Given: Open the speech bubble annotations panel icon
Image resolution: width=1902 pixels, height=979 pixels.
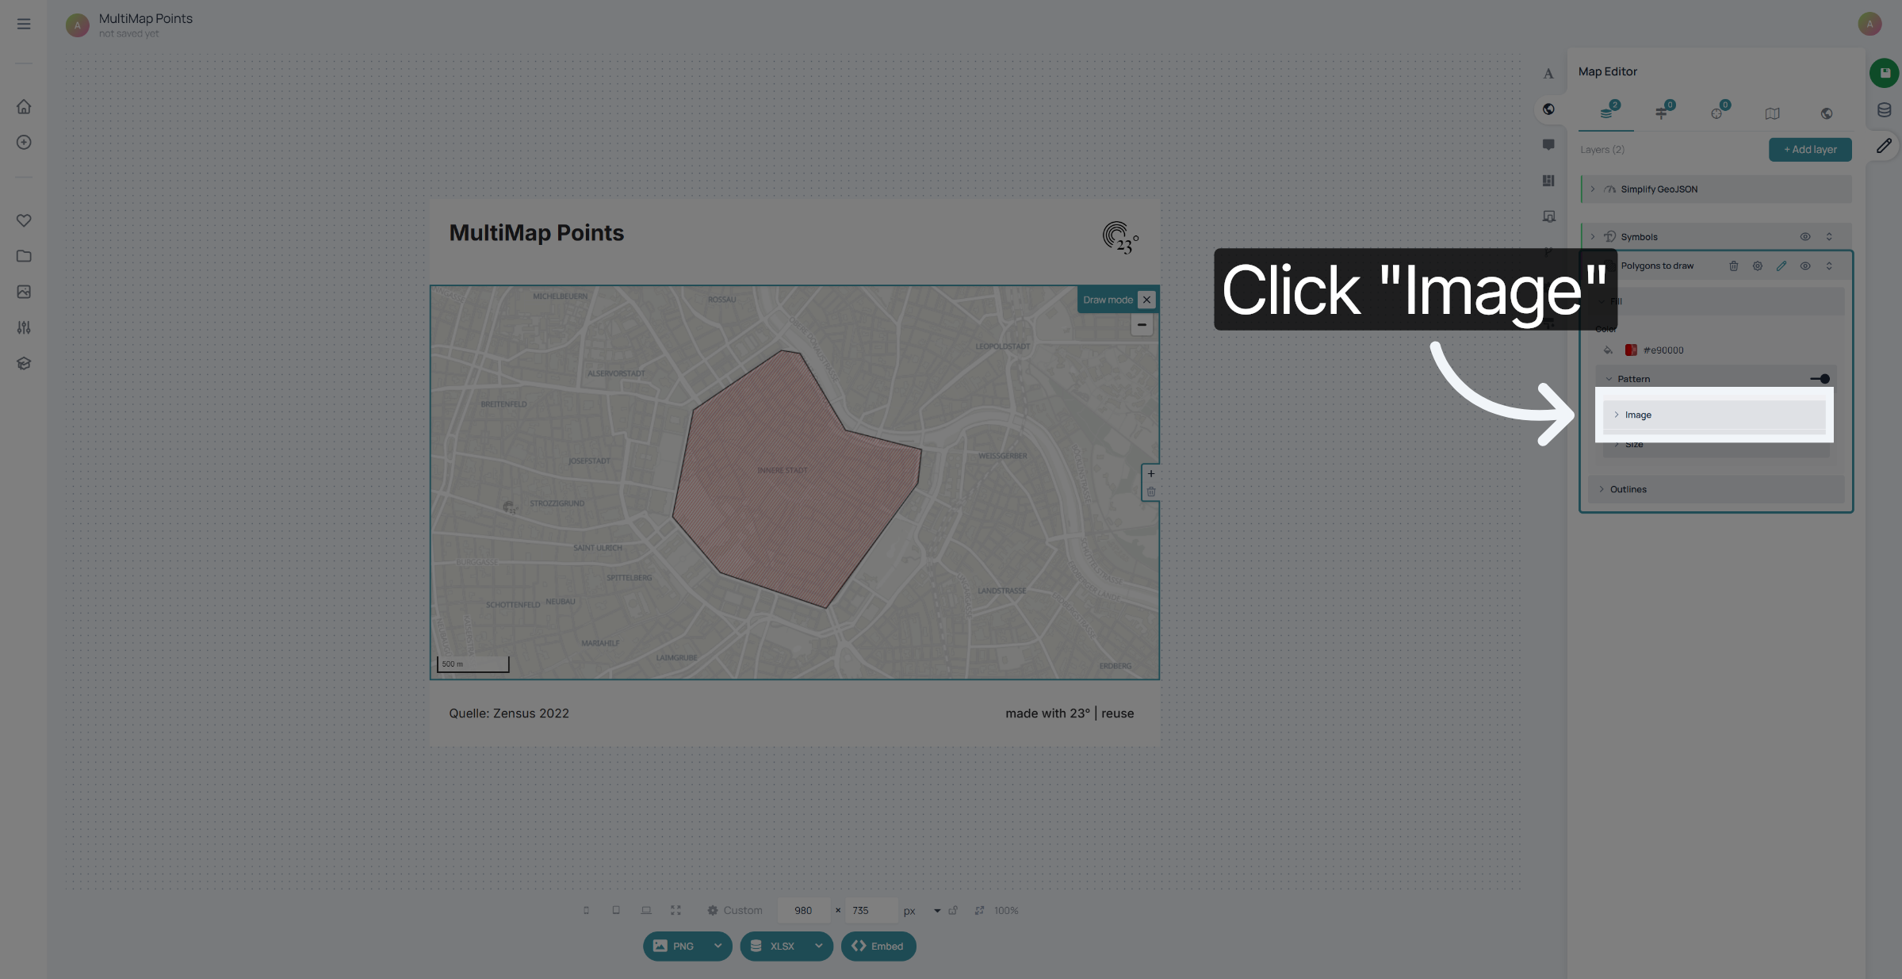Looking at the screenshot, I should coord(1548,145).
